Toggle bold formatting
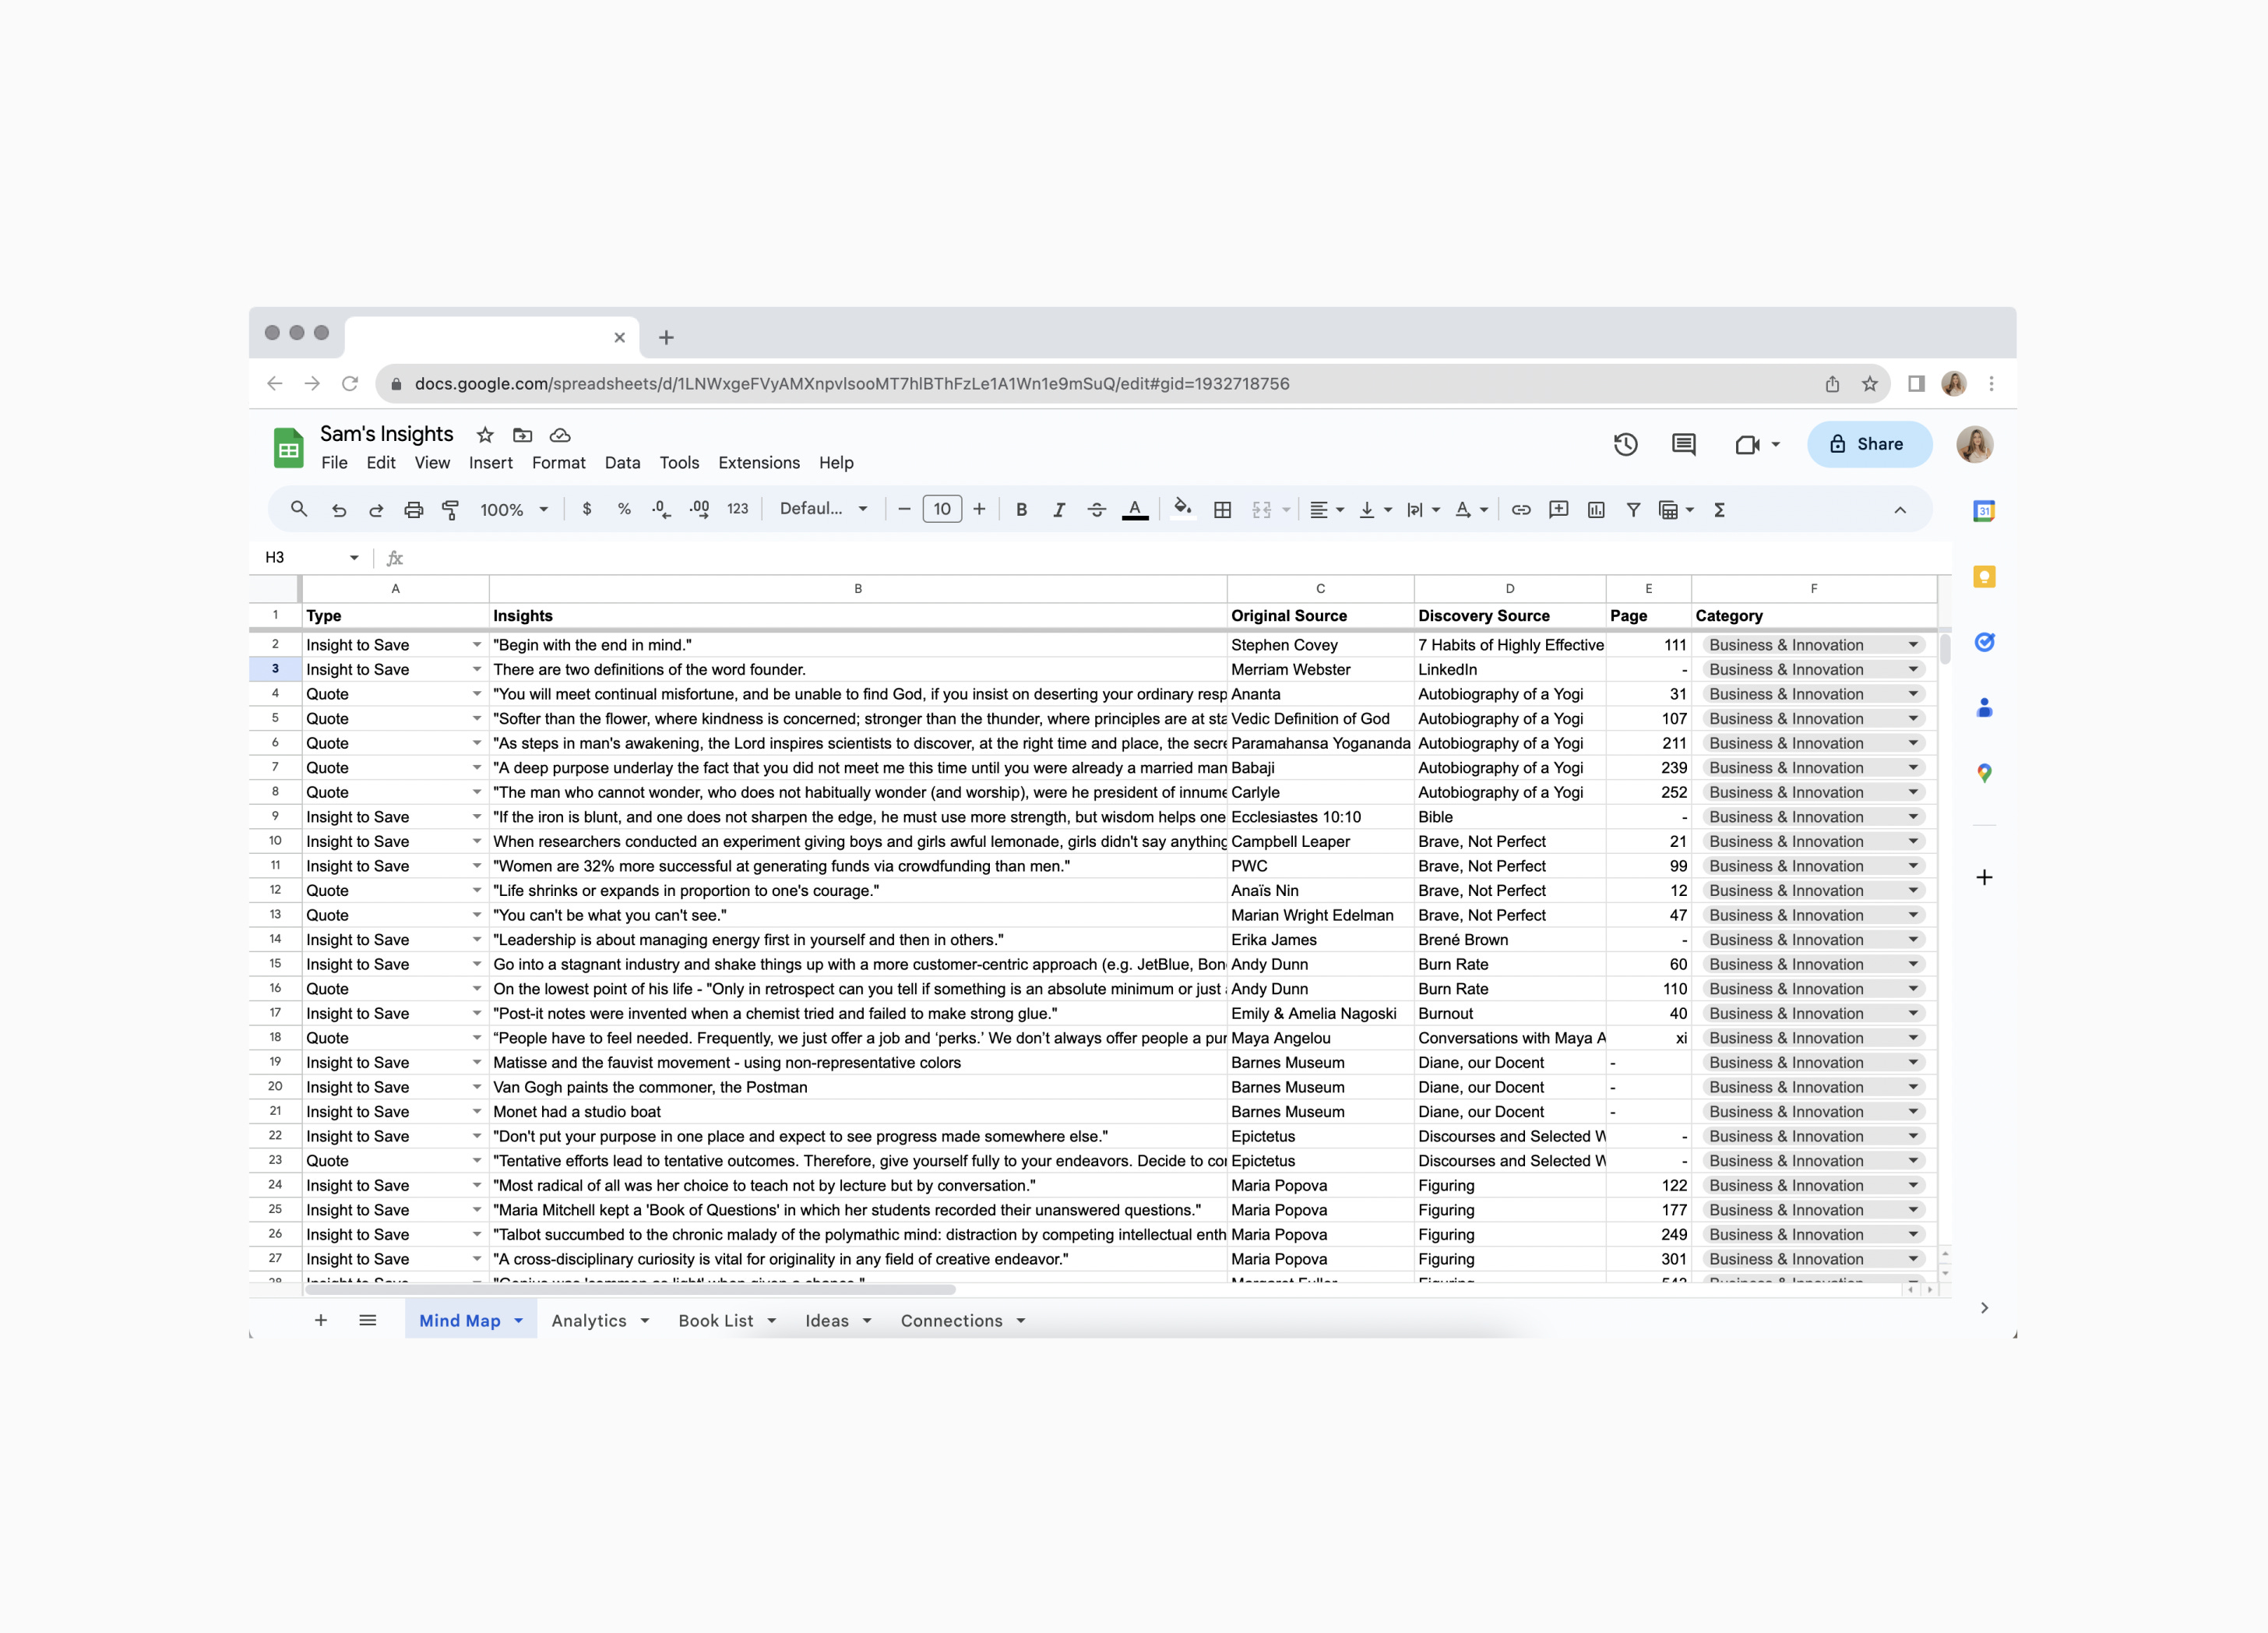The height and width of the screenshot is (1633, 2268). pos(1021,510)
